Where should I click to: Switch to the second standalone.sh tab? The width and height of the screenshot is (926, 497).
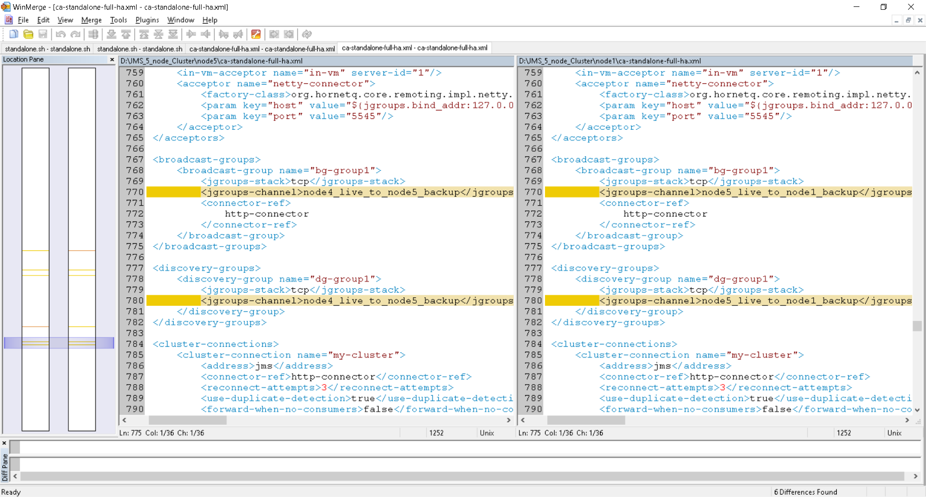tap(140, 49)
